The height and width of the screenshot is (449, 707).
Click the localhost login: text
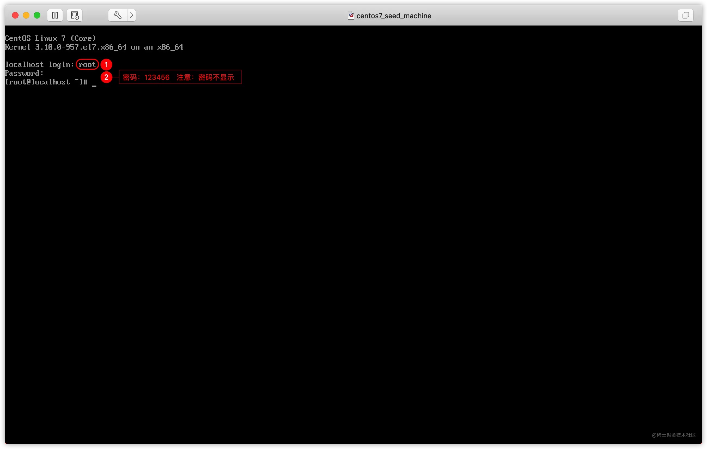pos(39,65)
